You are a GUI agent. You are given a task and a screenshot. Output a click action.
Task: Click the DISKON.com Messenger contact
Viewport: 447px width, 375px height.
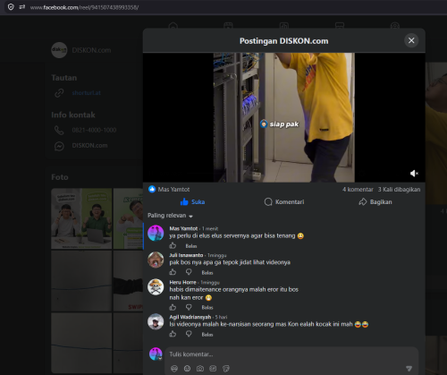pyautogui.click(x=89, y=146)
